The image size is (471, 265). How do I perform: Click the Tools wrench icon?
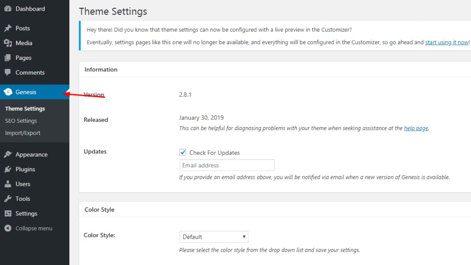(x=8, y=199)
